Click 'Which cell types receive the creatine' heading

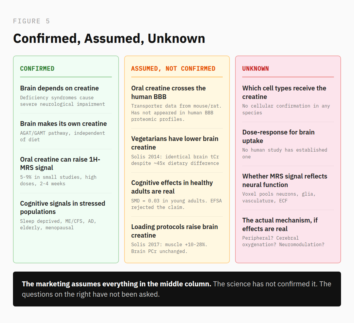tap(284, 92)
